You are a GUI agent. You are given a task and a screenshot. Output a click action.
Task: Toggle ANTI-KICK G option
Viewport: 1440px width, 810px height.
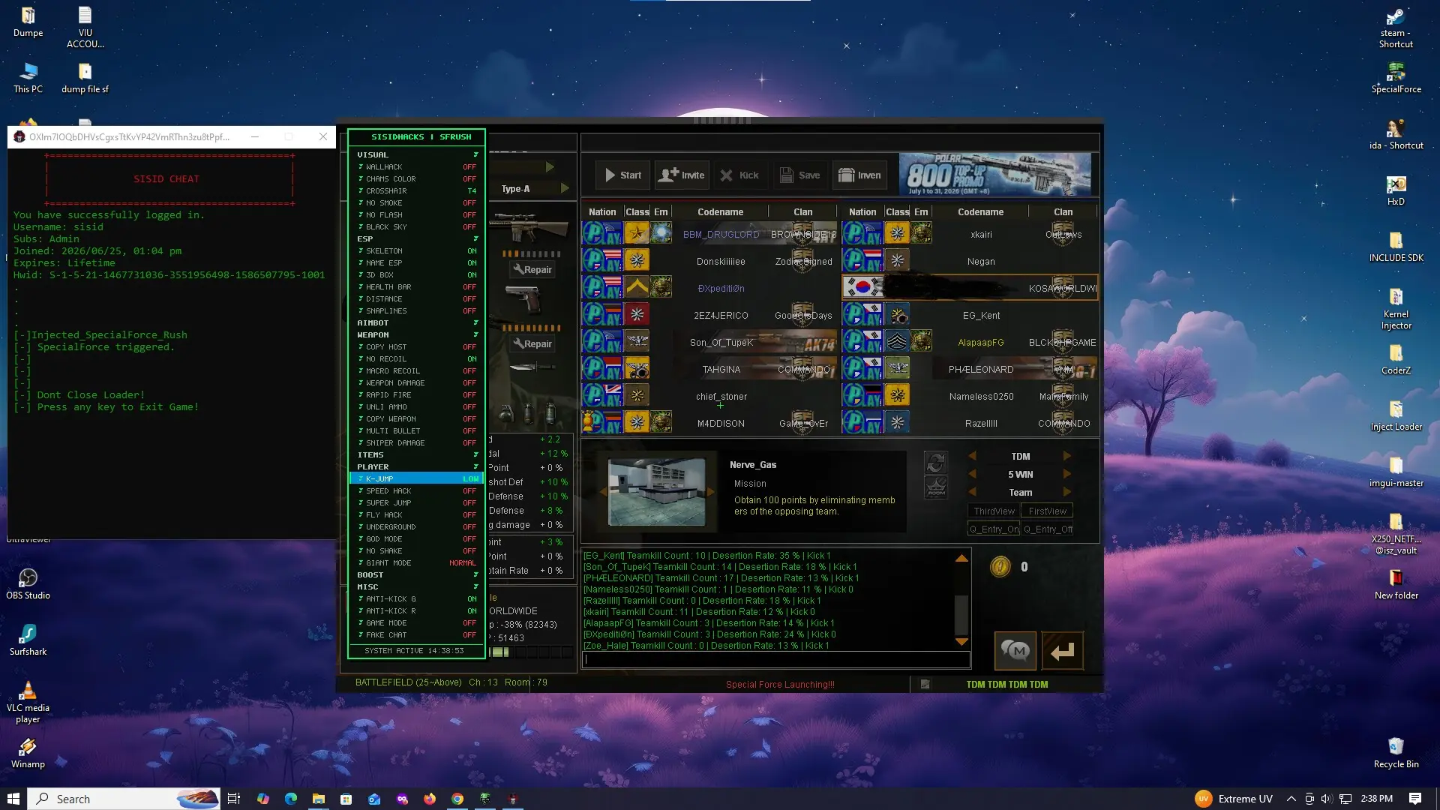pos(417,598)
